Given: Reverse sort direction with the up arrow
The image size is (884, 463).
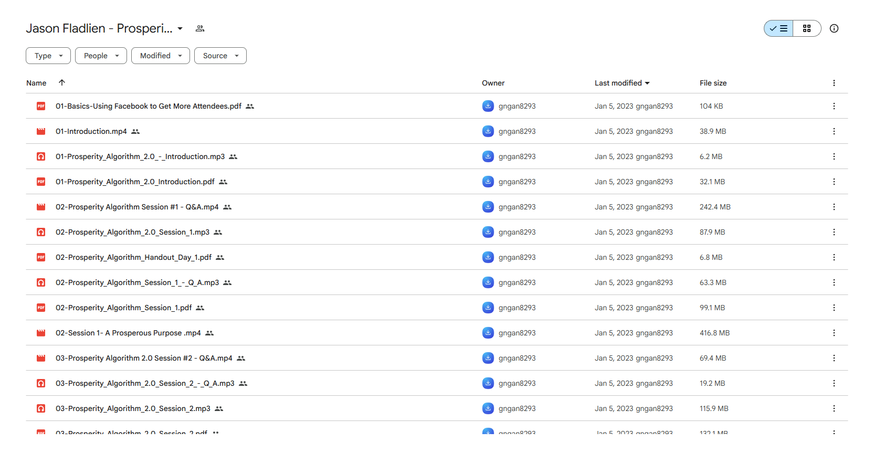Looking at the screenshot, I should pyautogui.click(x=62, y=82).
